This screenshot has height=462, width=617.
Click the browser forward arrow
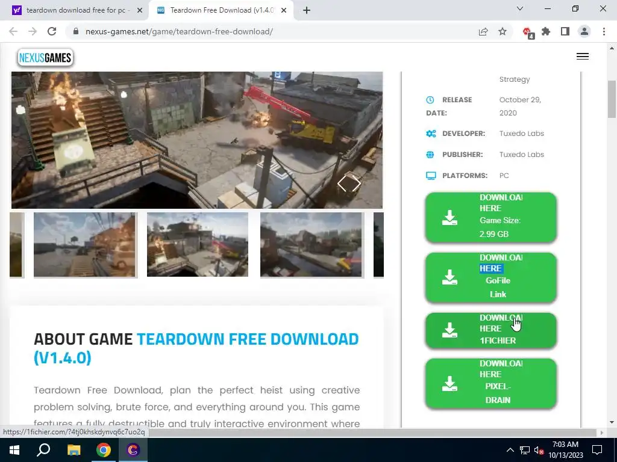(x=33, y=31)
